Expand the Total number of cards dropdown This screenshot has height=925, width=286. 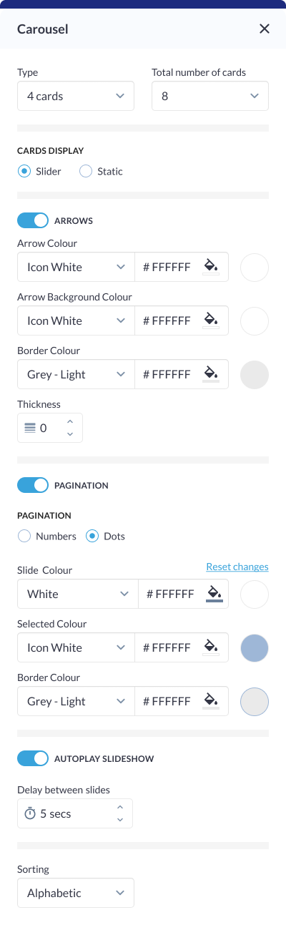tap(210, 96)
